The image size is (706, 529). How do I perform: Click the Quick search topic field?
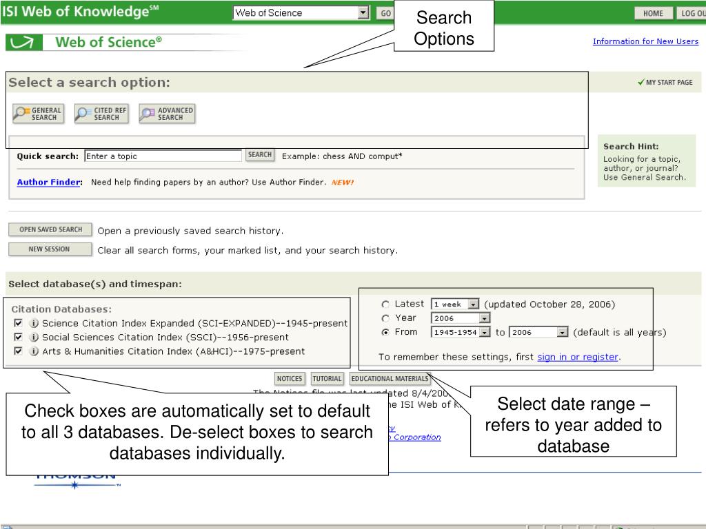point(163,156)
